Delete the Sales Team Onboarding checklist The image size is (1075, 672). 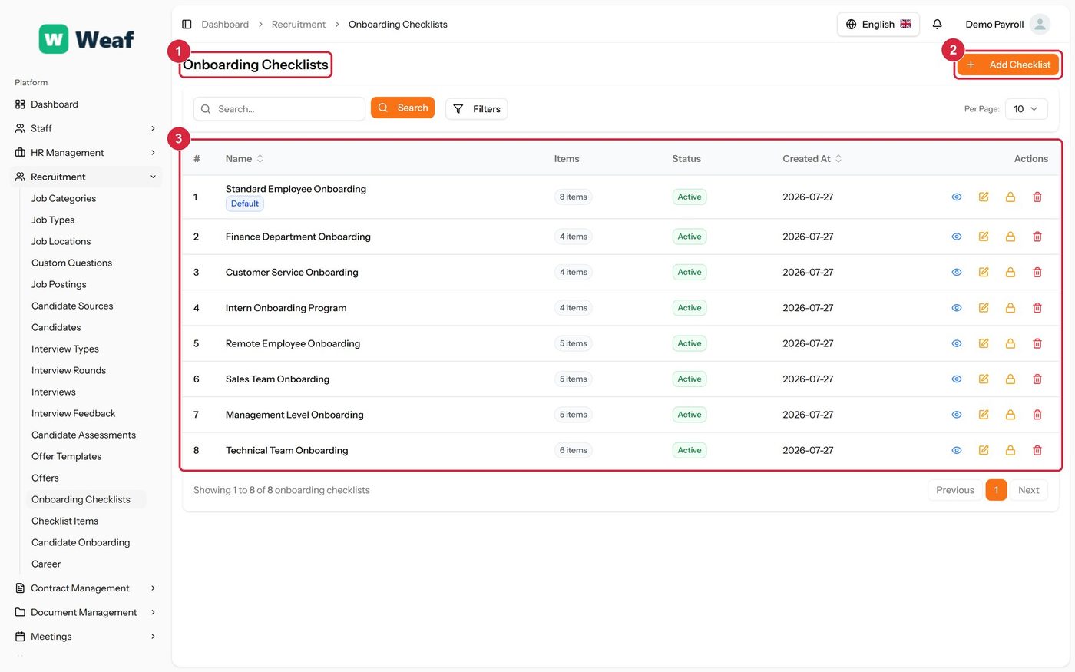click(x=1037, y=379)
